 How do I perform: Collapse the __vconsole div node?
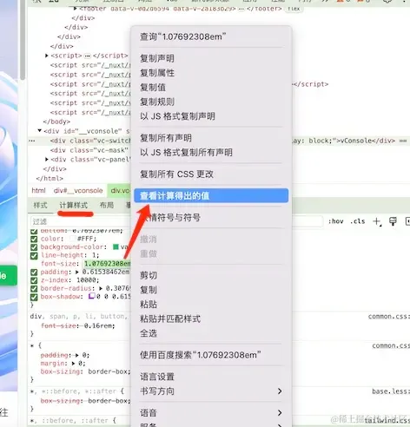point(40,131)
